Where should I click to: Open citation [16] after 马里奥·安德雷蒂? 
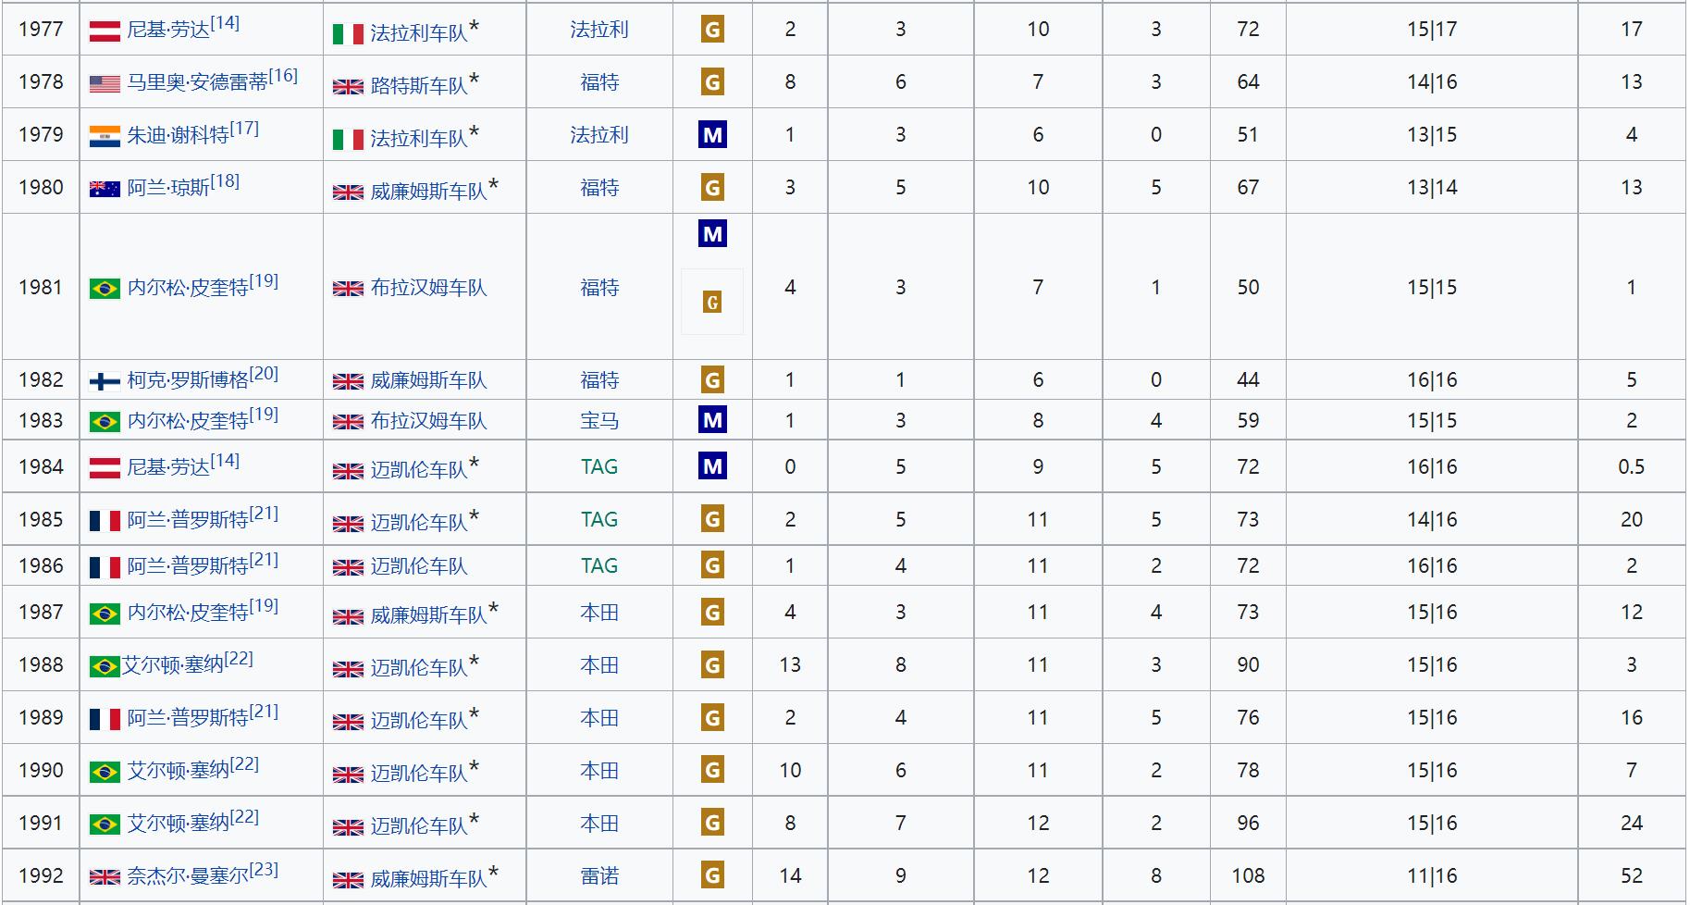[x=284, y=76]
